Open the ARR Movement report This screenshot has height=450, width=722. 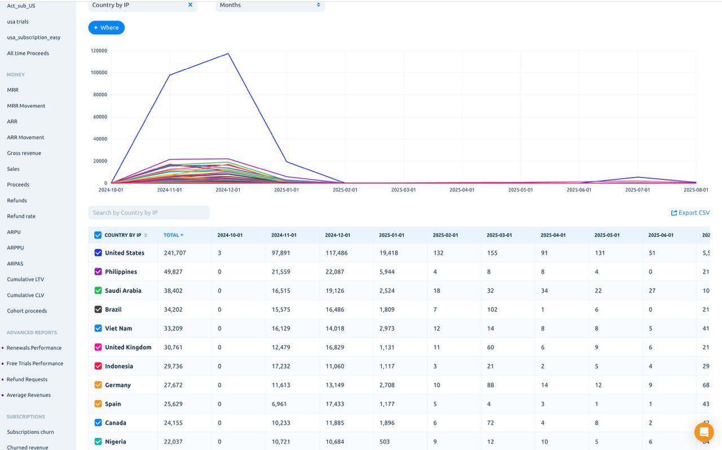pos(25,137)
